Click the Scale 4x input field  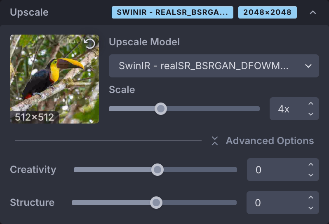click(x=287, y=109)
